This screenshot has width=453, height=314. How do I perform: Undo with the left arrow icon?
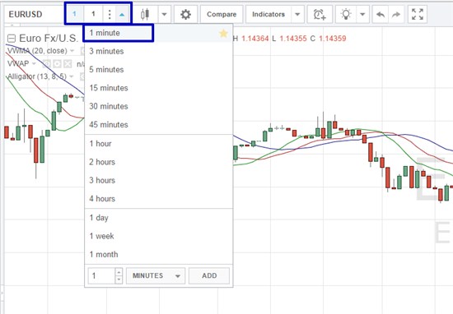click(x=381, y=14)
